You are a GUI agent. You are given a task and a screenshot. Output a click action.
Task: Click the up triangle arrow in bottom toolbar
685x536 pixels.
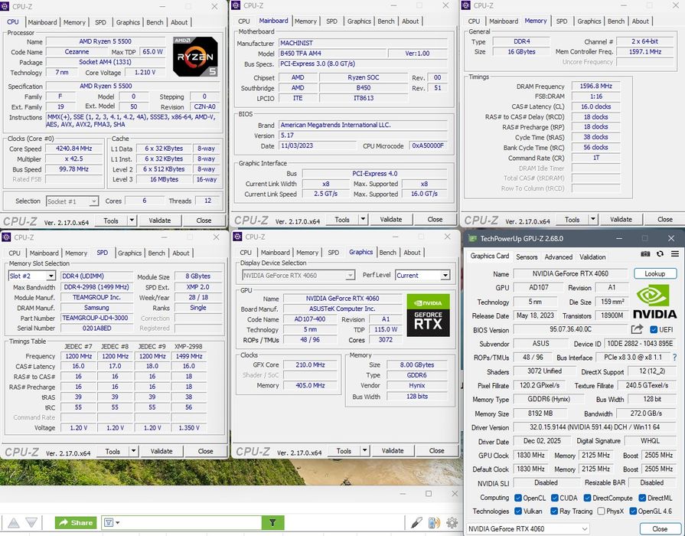tap(14, 522)
